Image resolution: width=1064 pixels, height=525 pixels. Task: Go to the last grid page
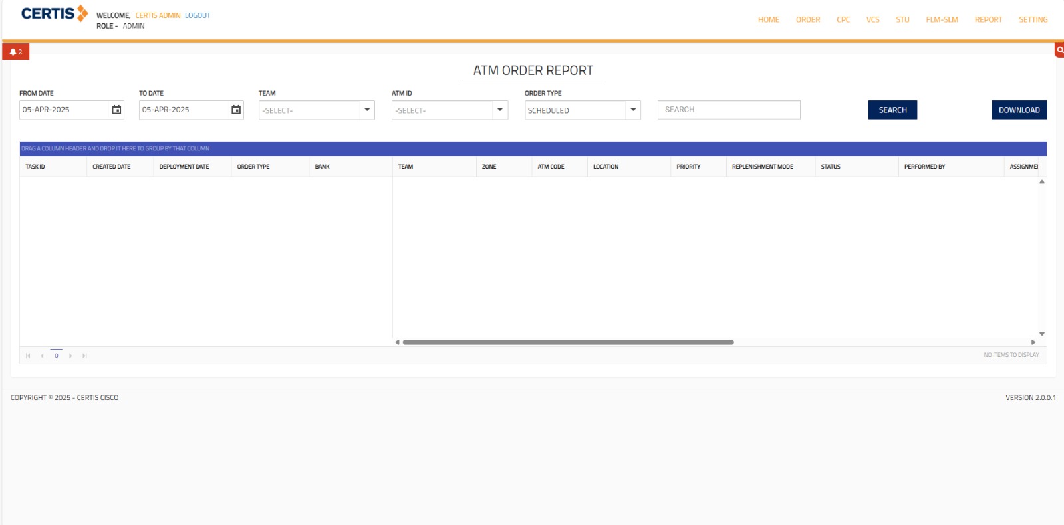click(84, 356)
